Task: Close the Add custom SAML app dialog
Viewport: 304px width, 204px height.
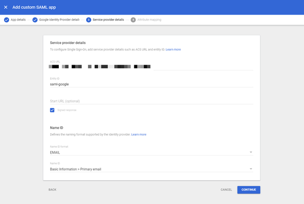Action: pyautogui.click(x=6, y=7)
